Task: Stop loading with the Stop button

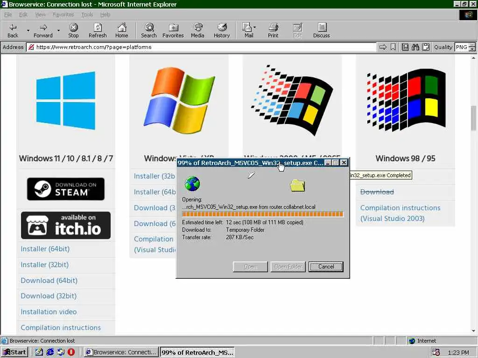Action: tap(73, 30)
